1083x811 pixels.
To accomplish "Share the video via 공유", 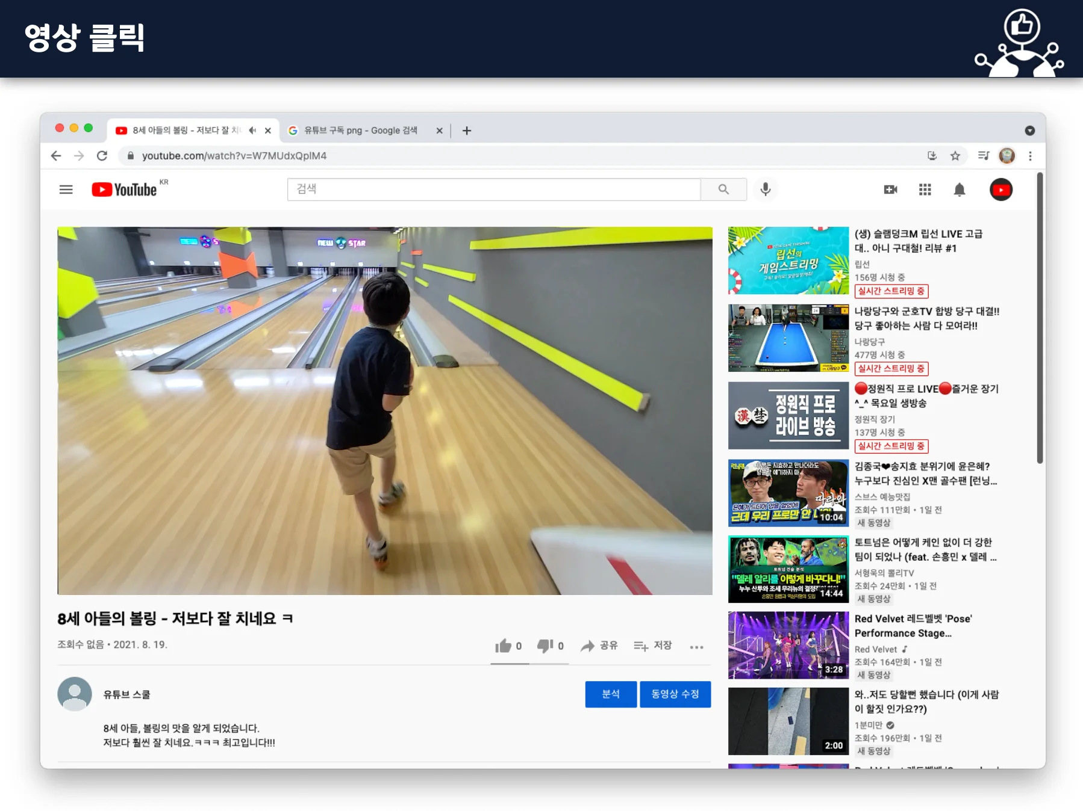I will (x=599, y=646).
